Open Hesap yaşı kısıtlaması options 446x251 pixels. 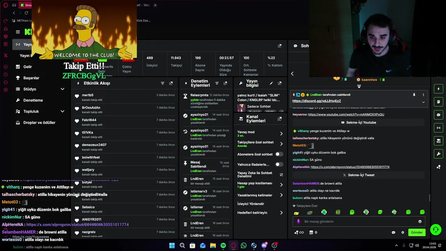point(281,185)
